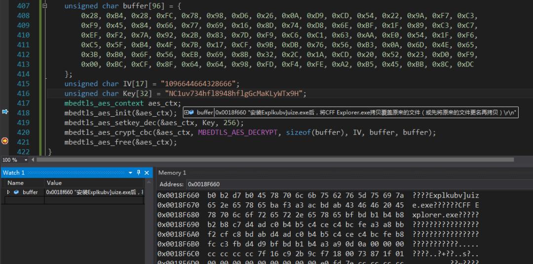The width and height of the screenshot is (533, 264).
Task: Click the current-statement arrow at line 418
Action: (5, 112)
